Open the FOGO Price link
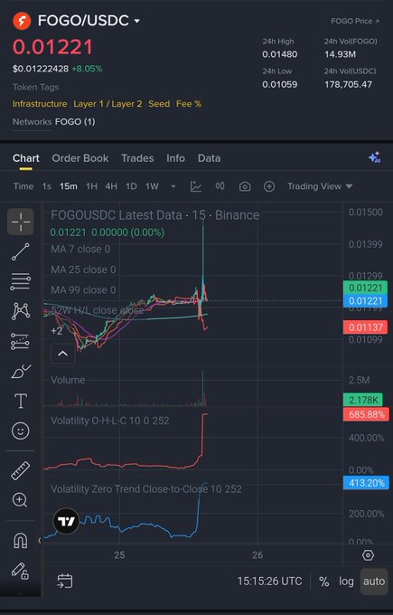 [355, 21]
